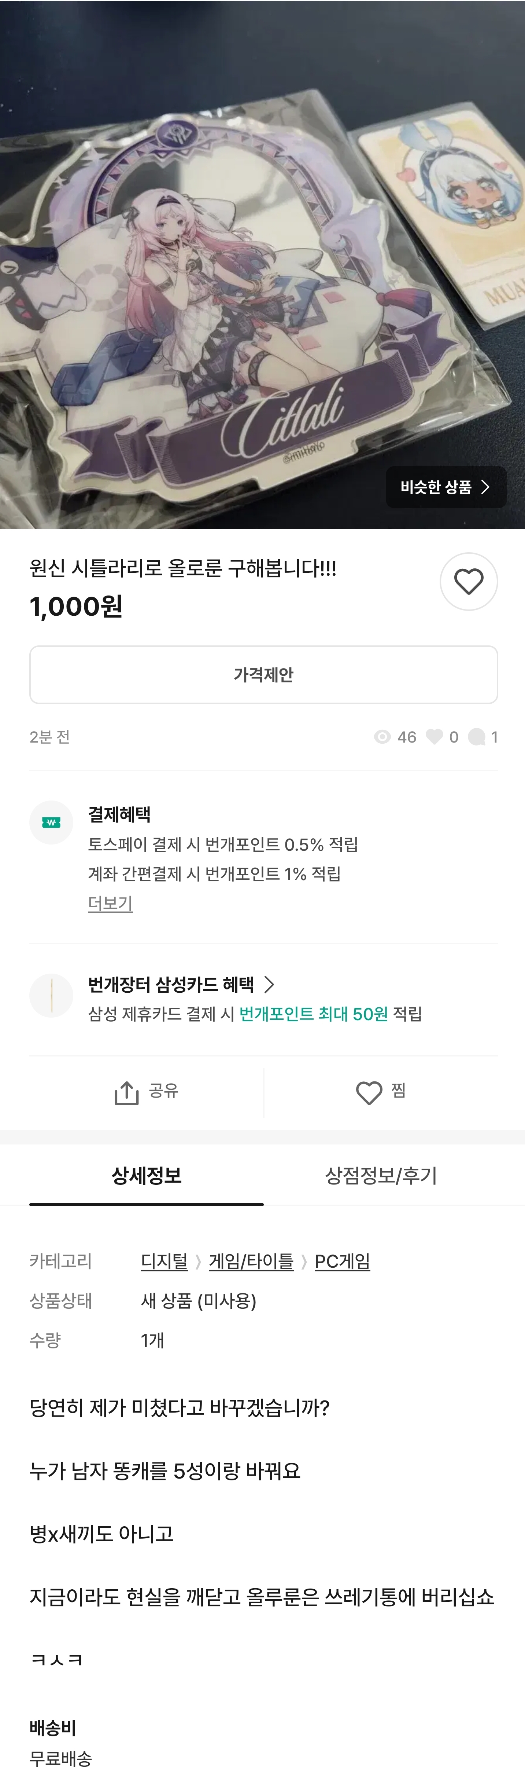Switch to the 상점정보/후기 tab
525x1791 pixels.
point(381,1176)
